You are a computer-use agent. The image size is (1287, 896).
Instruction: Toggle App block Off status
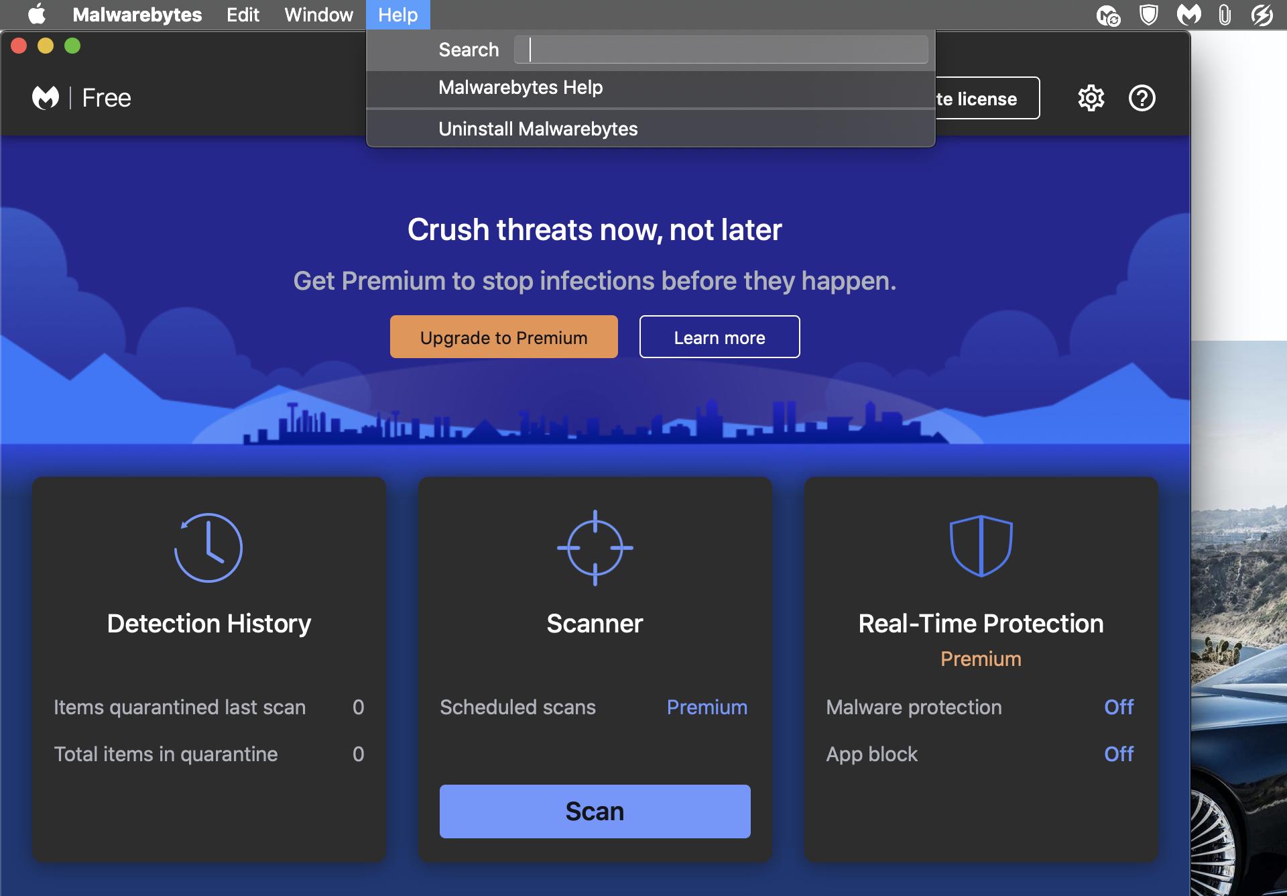(x=1119, y=754)
